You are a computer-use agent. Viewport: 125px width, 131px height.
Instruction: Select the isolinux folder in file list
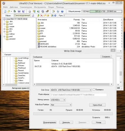coord(43,36)
